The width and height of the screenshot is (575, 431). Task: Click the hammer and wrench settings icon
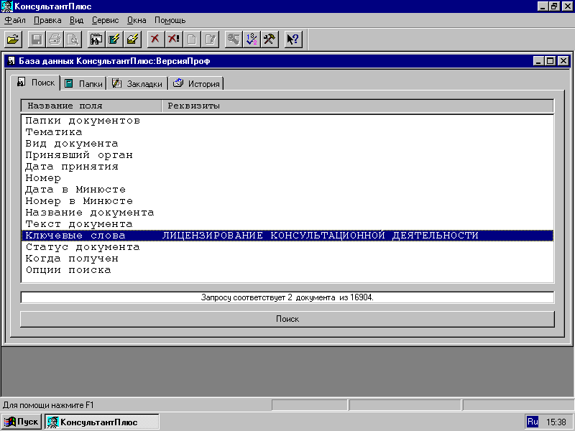[x=270, y=40]
